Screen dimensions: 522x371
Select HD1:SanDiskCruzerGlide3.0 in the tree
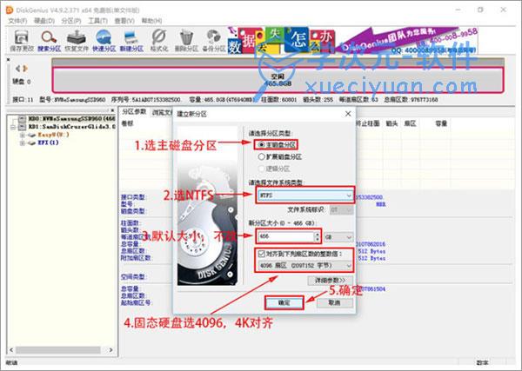(71, 127)
